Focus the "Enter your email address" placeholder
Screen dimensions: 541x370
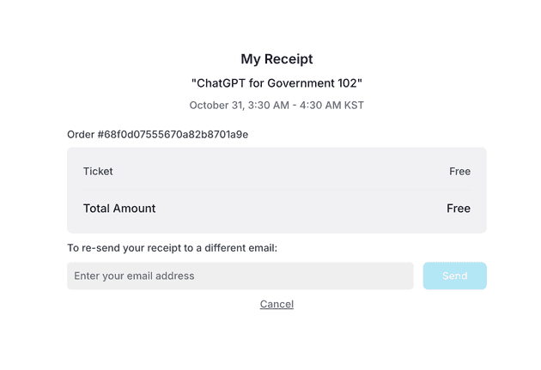tap(134, 276)
